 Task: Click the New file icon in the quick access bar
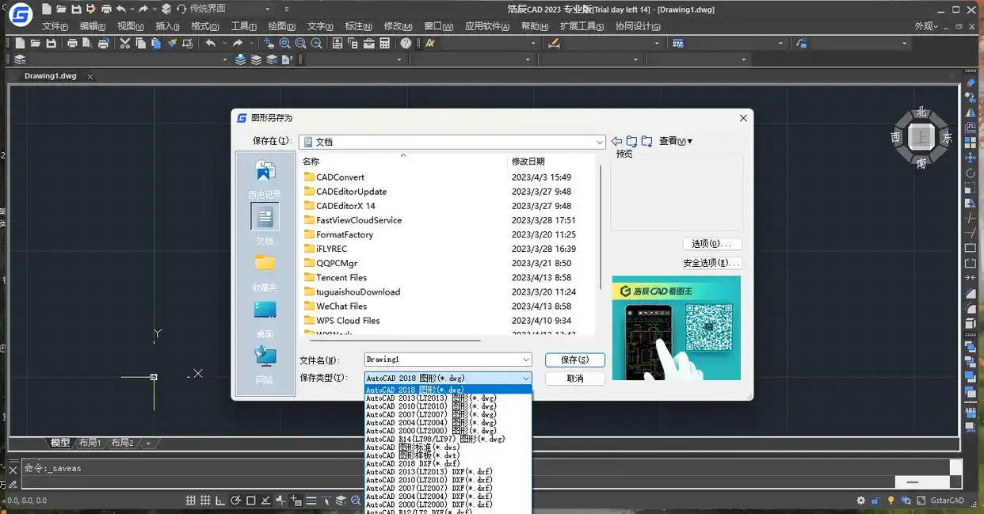(47, 9)
